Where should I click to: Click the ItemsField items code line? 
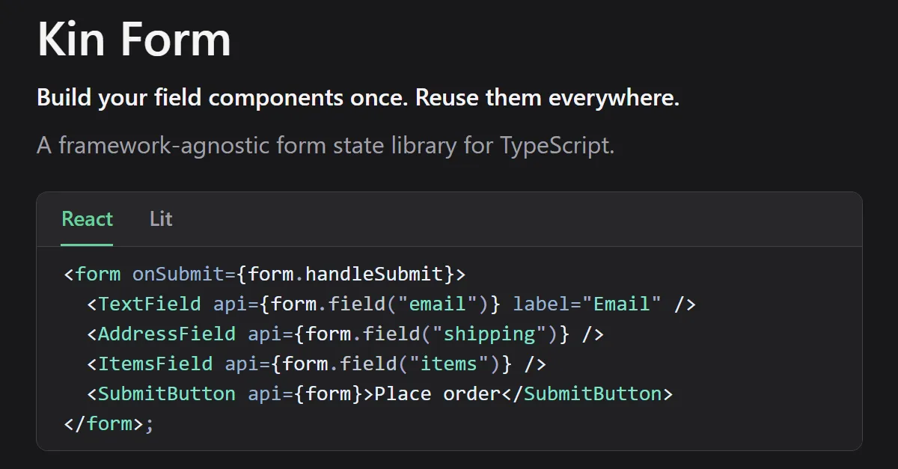[x=317, y=364]
